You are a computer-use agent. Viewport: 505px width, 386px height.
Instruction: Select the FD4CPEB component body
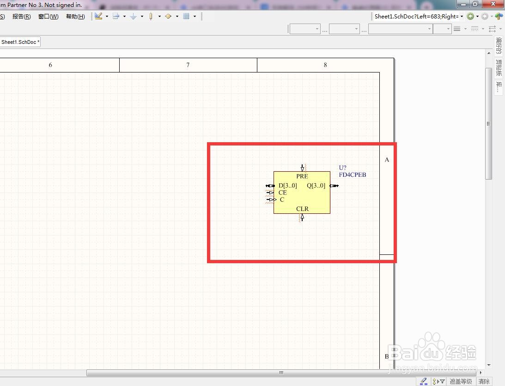(x=302, y=193)
